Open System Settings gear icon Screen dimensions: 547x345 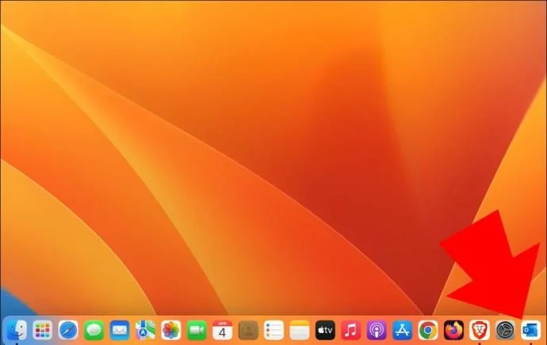pos(505,330)
